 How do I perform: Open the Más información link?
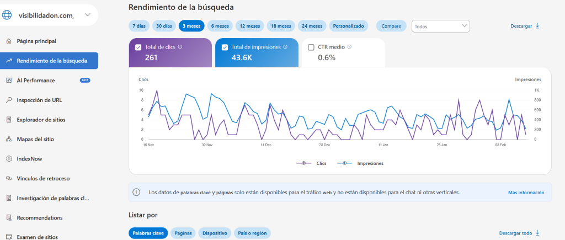click(x=526, y=193)
